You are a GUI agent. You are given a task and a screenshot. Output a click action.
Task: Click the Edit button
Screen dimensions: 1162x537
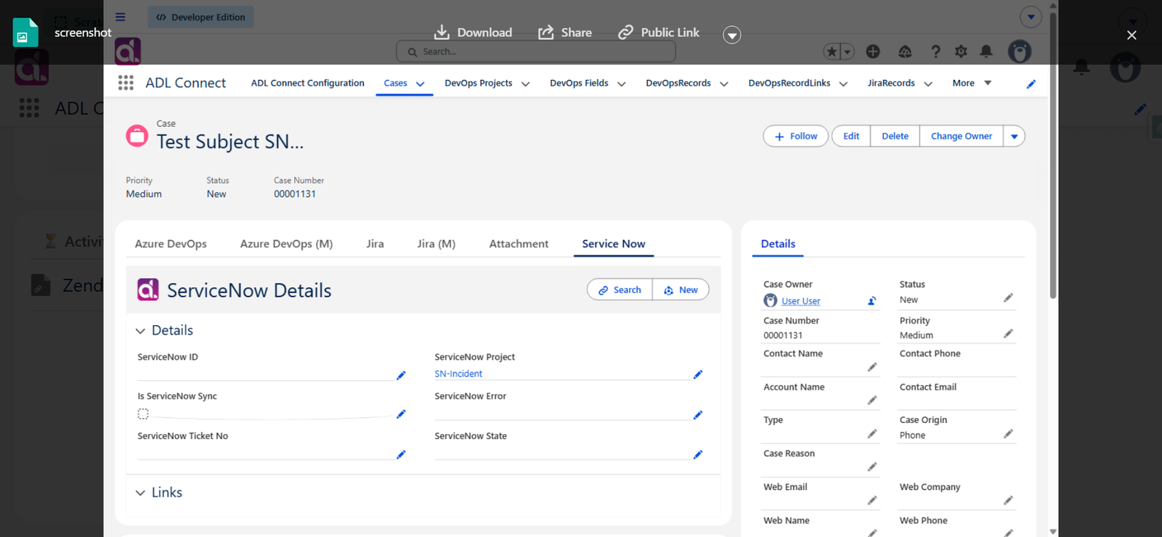[851, 136]
